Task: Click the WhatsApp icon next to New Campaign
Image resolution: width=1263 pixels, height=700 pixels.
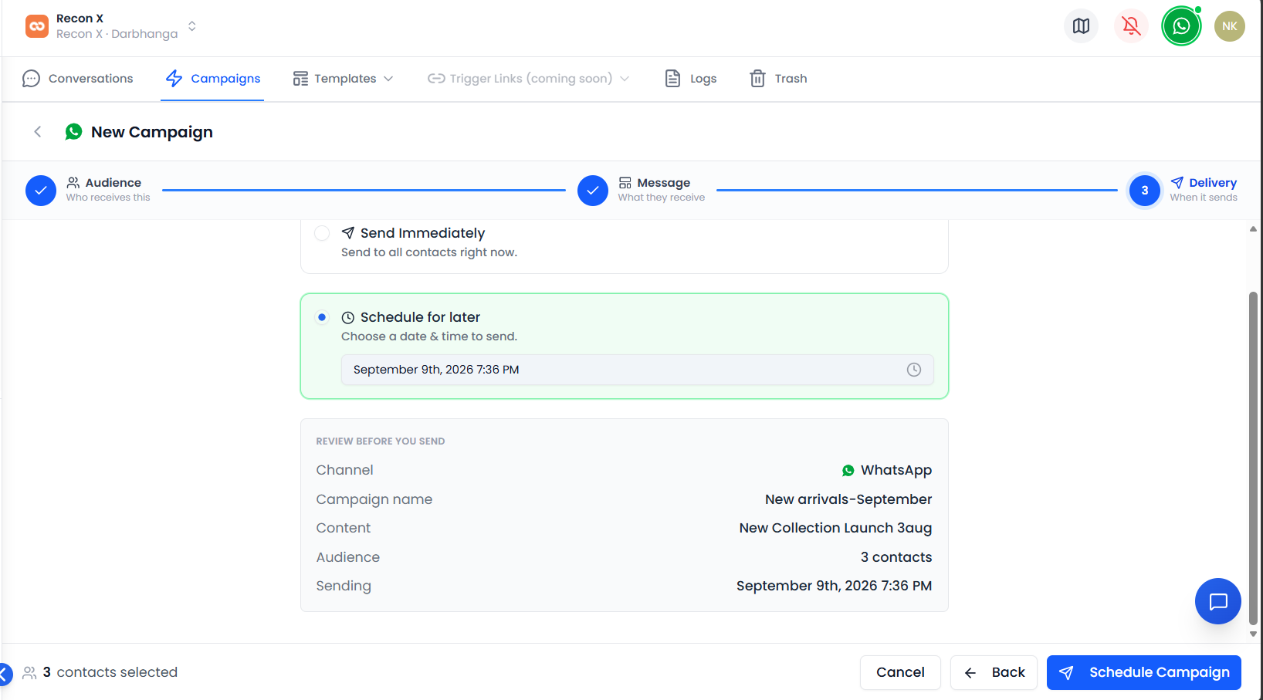Action: point(73,132)
